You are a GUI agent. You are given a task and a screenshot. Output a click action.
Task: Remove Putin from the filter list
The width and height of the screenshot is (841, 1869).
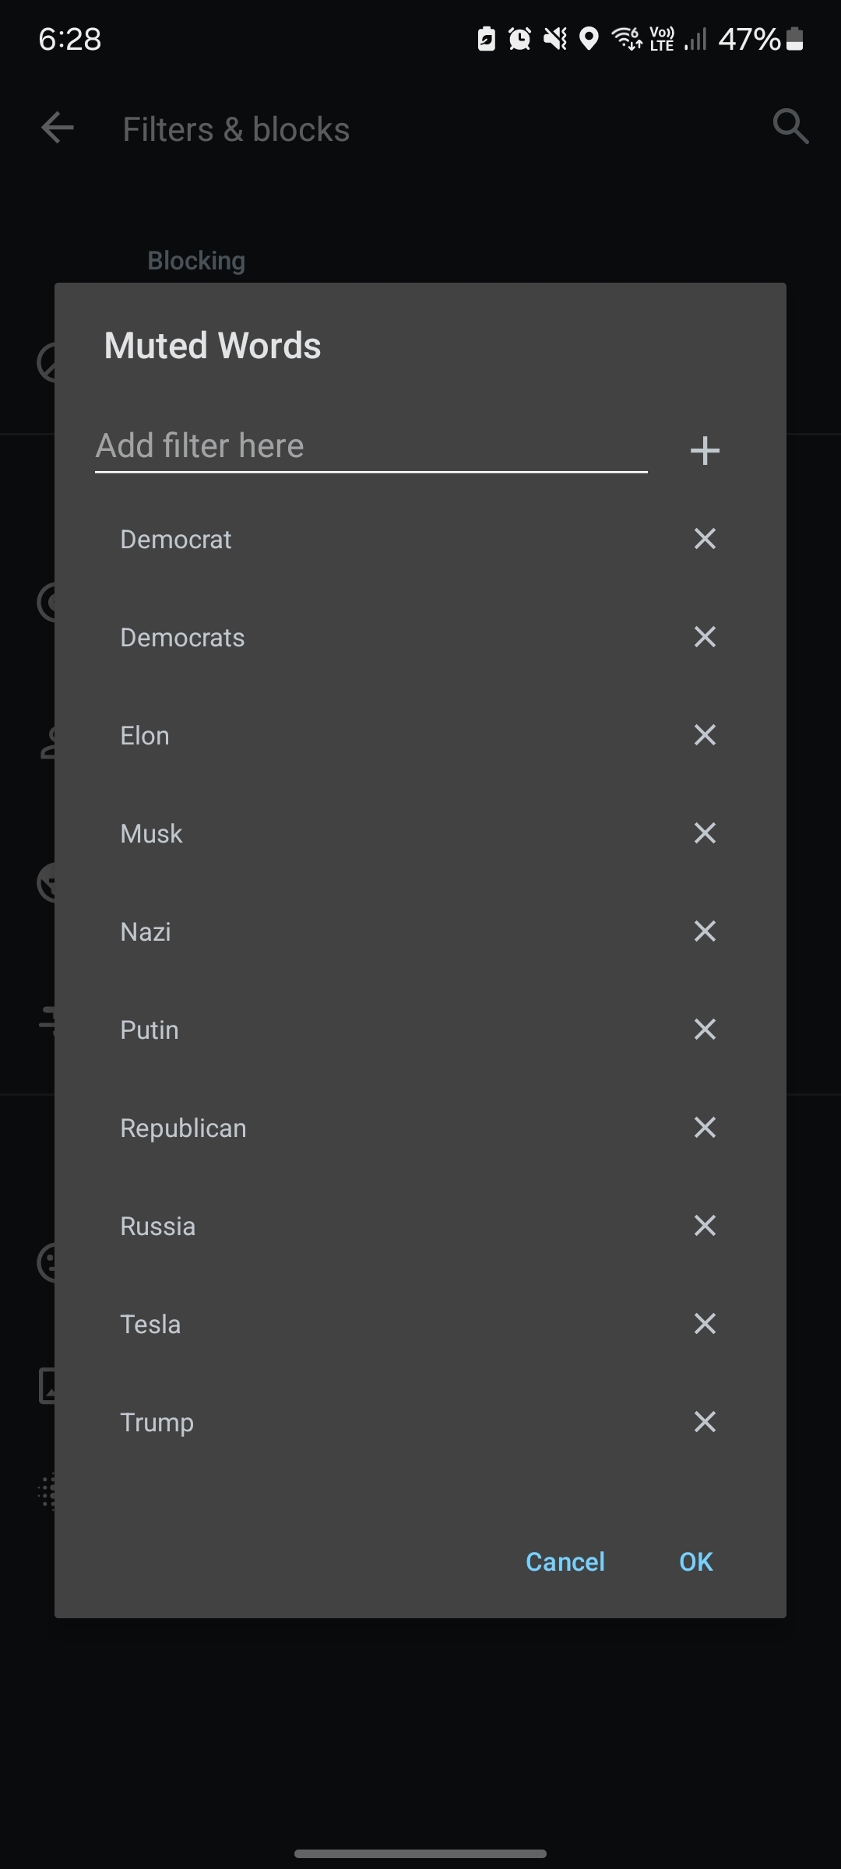[705, 1030]
